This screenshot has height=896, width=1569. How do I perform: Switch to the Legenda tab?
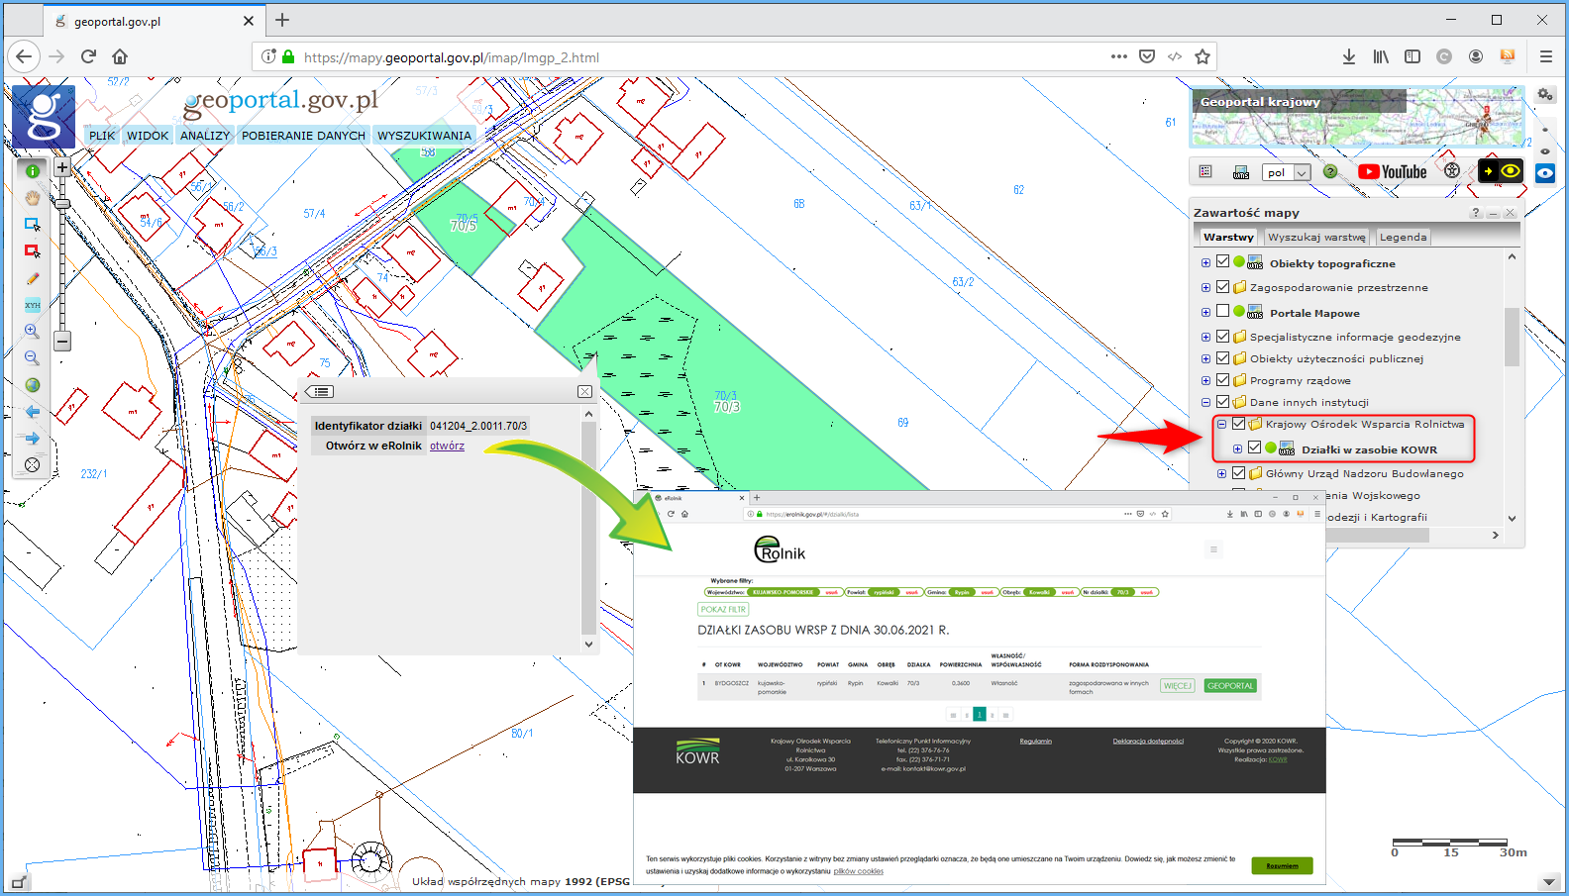coord(1403,238)
